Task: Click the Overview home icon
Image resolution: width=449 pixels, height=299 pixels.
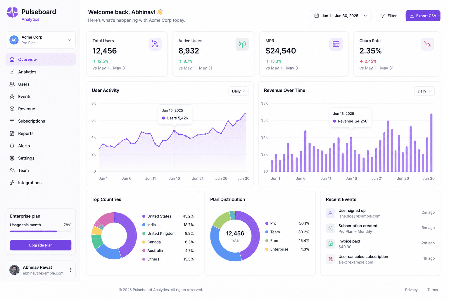Action: [x=12, y=60]
